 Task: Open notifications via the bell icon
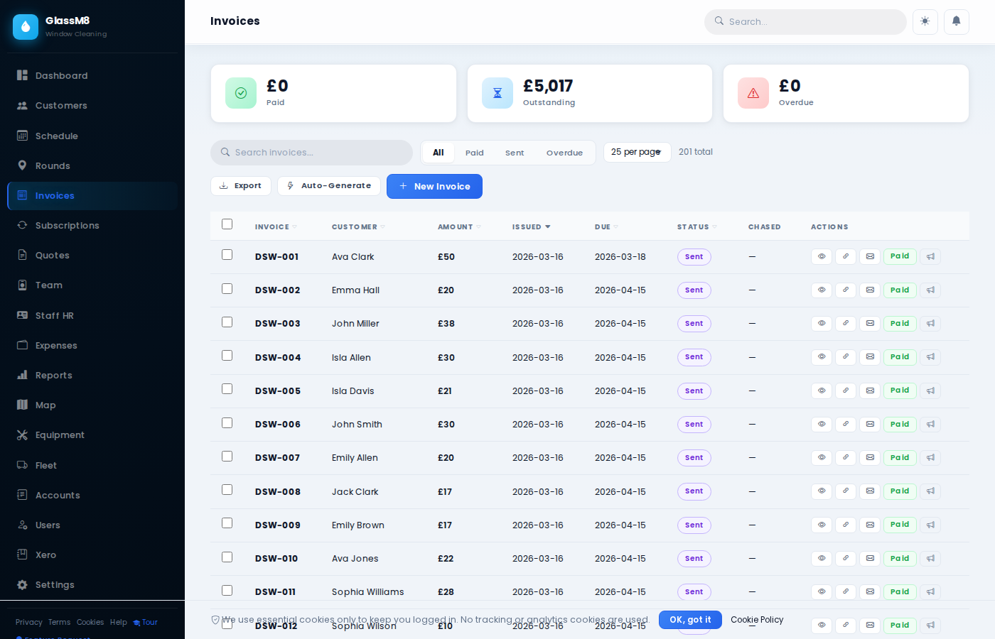pos(956,22)
